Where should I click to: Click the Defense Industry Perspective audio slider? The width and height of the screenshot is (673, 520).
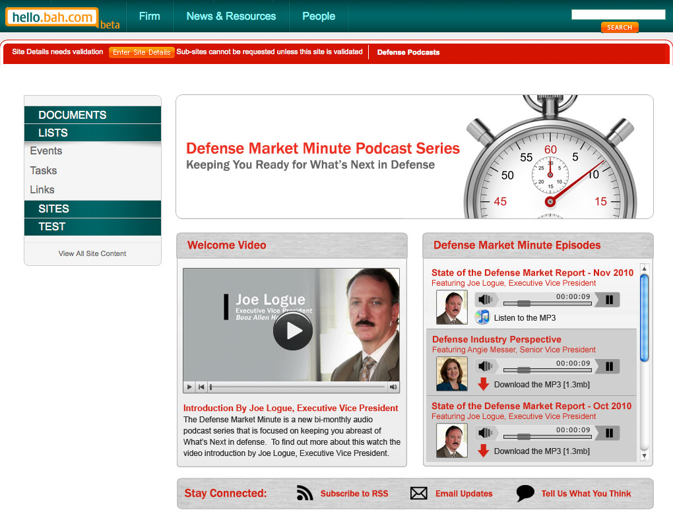pos(547,370)
